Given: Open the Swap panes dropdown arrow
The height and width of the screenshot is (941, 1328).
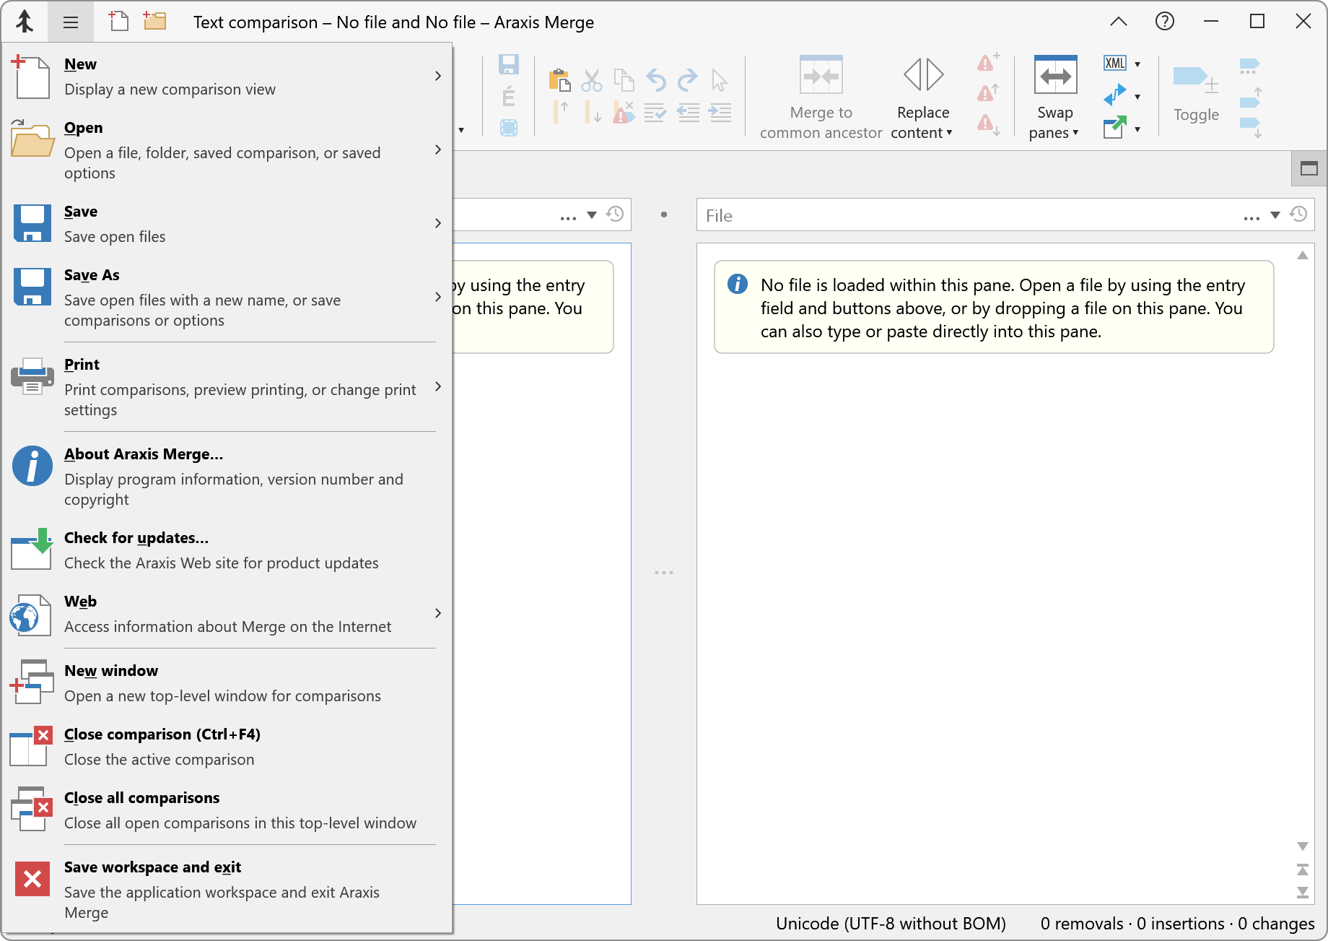Looking at the screenshot, I should pos(1075,133).
